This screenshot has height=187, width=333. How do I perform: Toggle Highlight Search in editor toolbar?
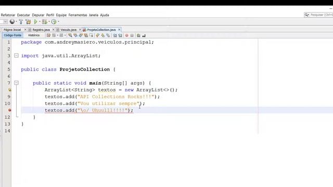coord(86,35)
